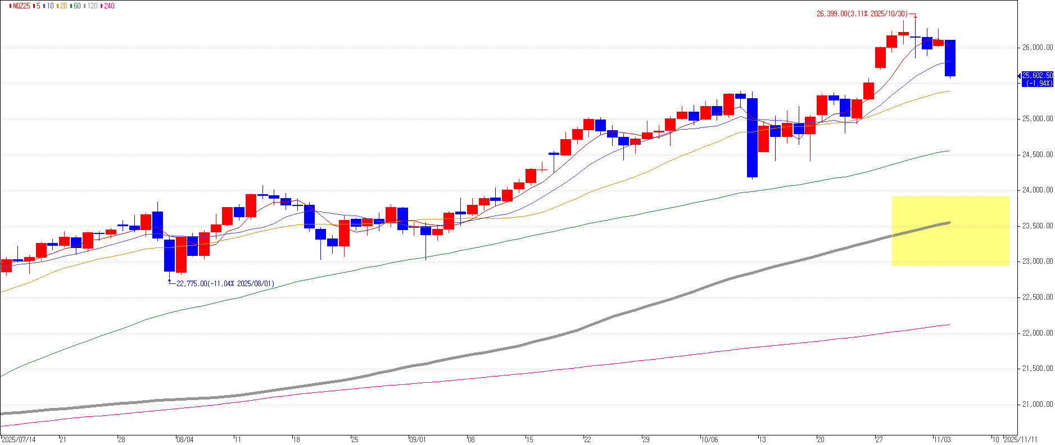Click the date axis label 18
The image size is (1055, 445).
coord(297,440)
